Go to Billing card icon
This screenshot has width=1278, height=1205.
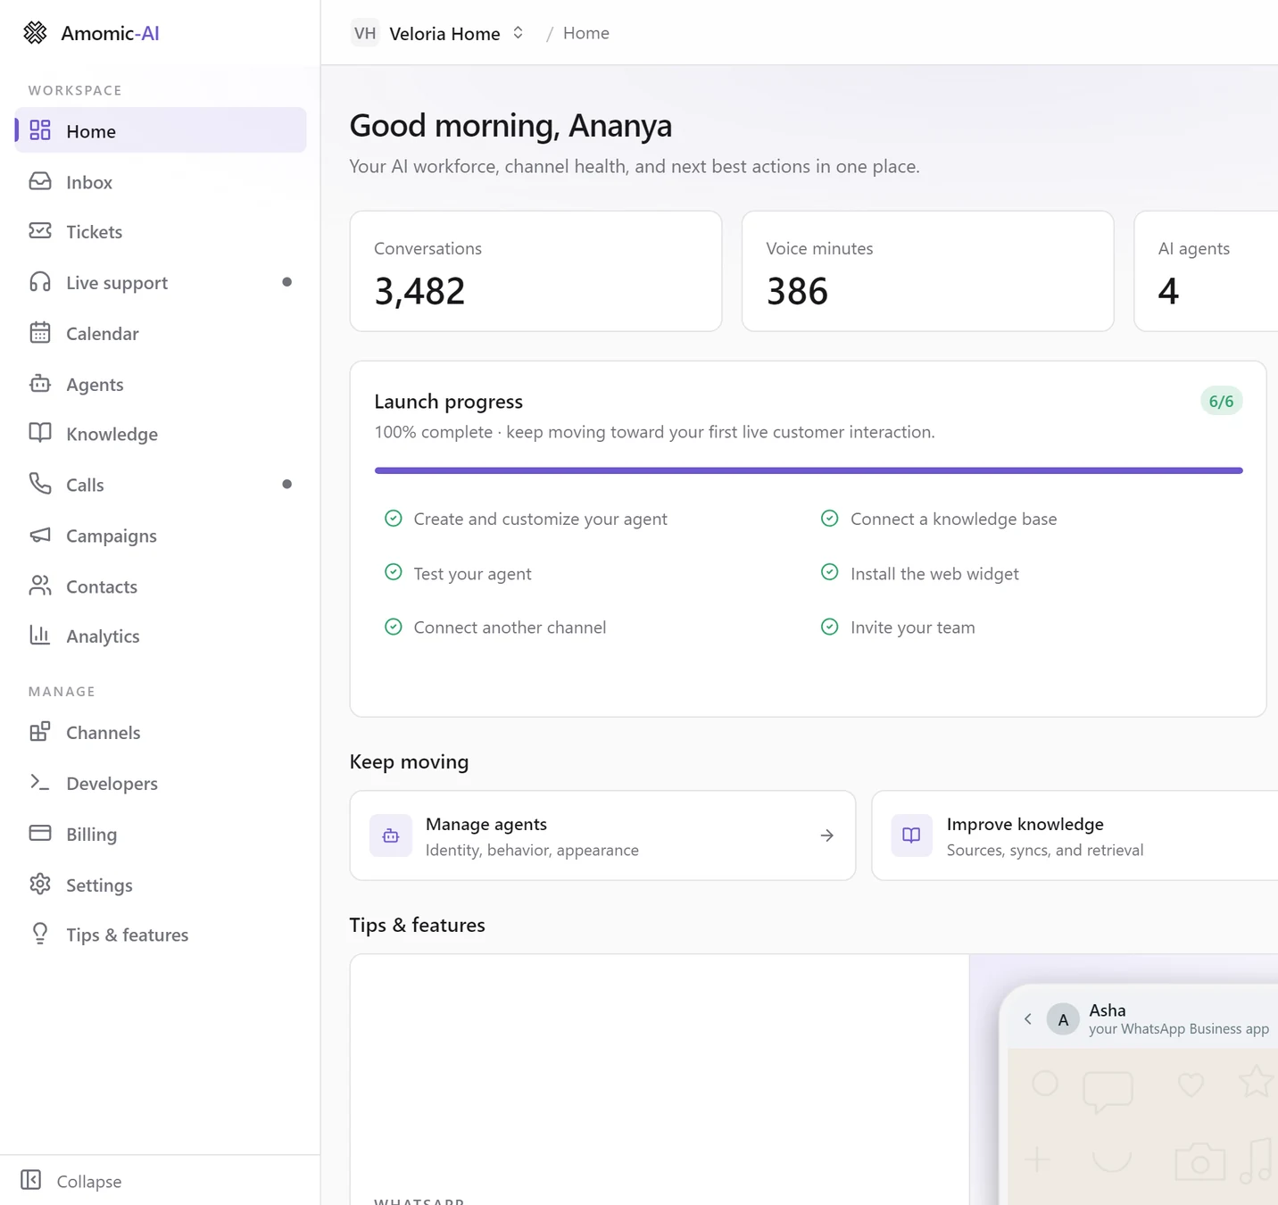pos(40,834)
